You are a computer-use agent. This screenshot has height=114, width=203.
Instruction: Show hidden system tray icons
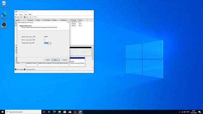180,112
